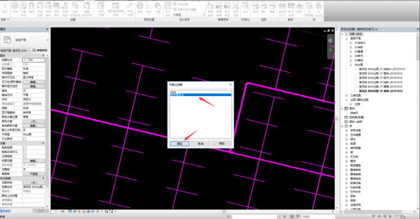Click the Position tool
This screenshot has width=420, height=219.
click(x=158, y=8)
